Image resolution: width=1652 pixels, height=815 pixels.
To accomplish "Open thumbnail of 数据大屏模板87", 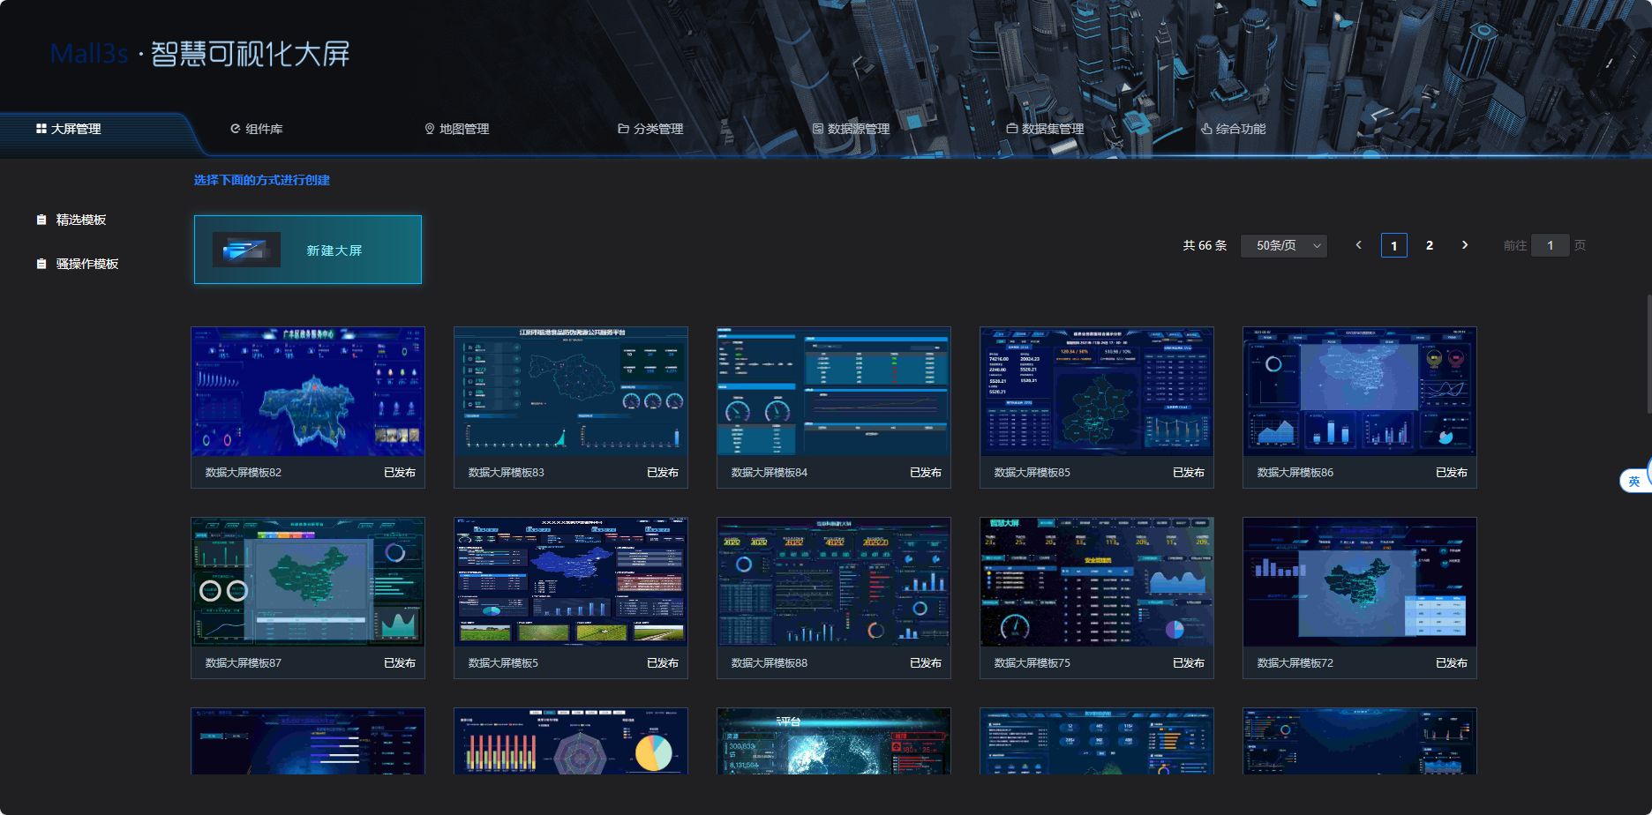I will (308, 582).
